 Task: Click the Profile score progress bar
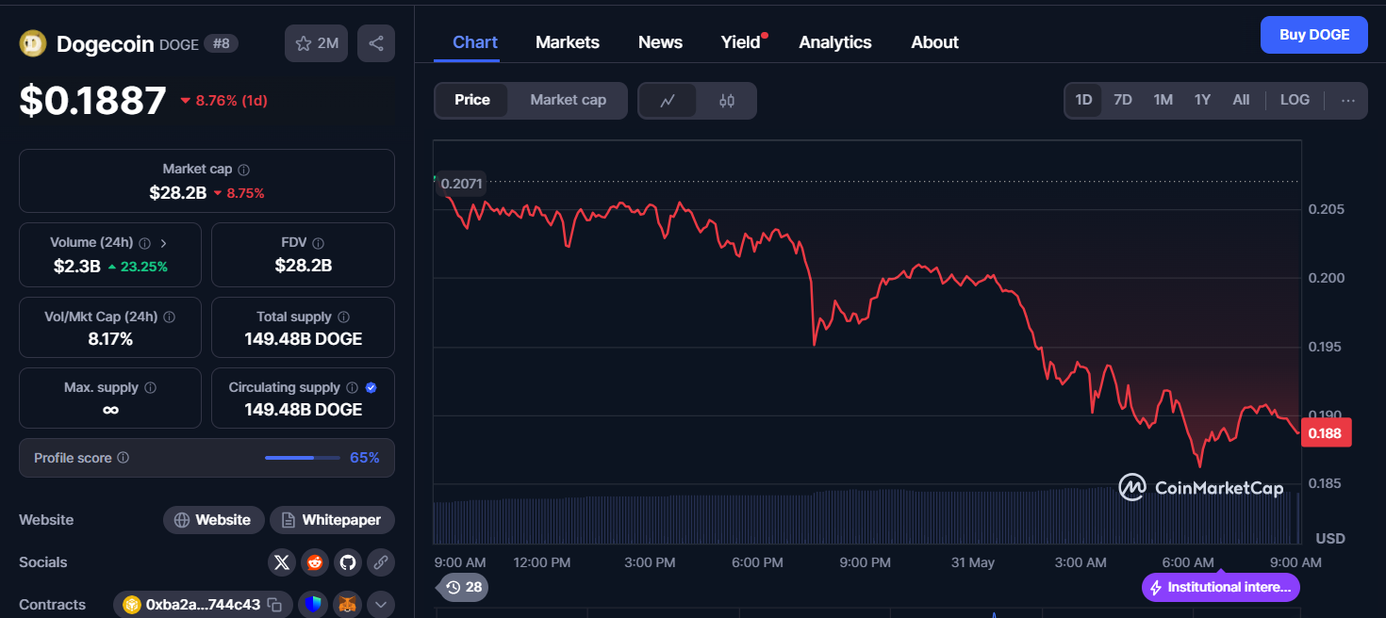[302, 458]
